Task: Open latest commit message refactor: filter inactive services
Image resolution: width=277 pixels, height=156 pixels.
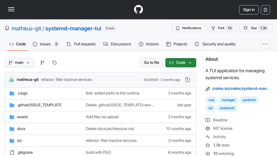Action: (x=66, y=80)
